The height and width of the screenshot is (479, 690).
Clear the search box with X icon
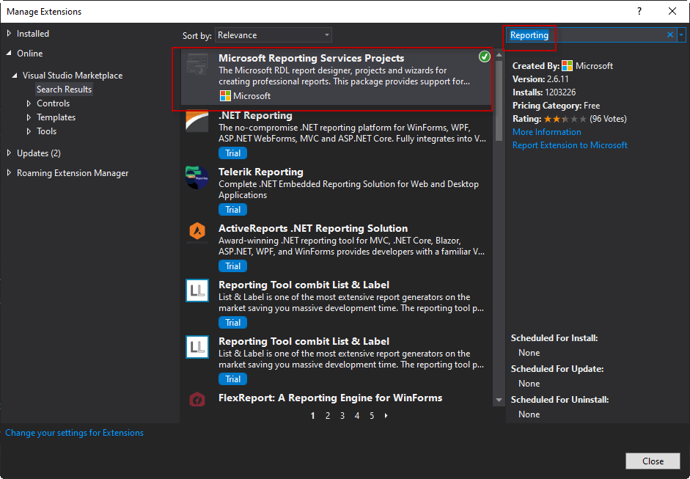click(x=670, y=34)
